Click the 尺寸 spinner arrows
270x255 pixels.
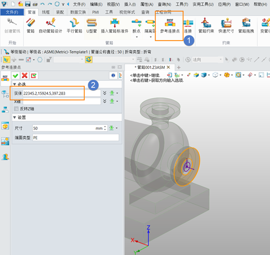coord(105,128)
